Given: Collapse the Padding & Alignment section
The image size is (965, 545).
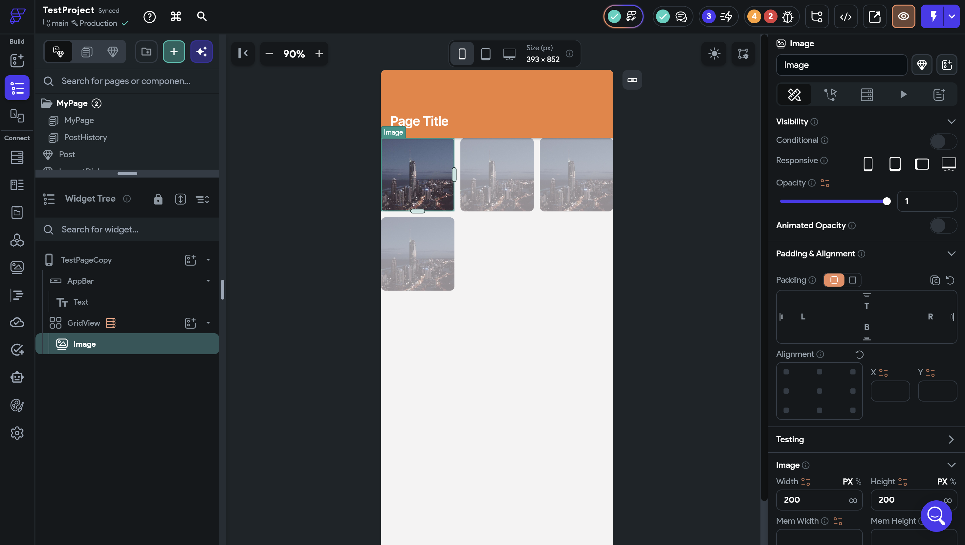Looking at the screenshot, I should (x=951, y=253).
